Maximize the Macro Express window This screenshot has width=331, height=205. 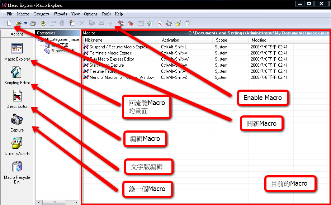309,4
